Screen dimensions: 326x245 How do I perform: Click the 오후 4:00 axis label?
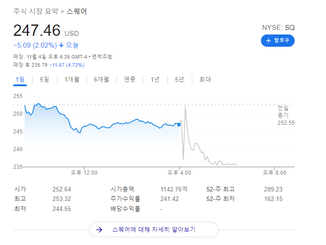[179, 172]
